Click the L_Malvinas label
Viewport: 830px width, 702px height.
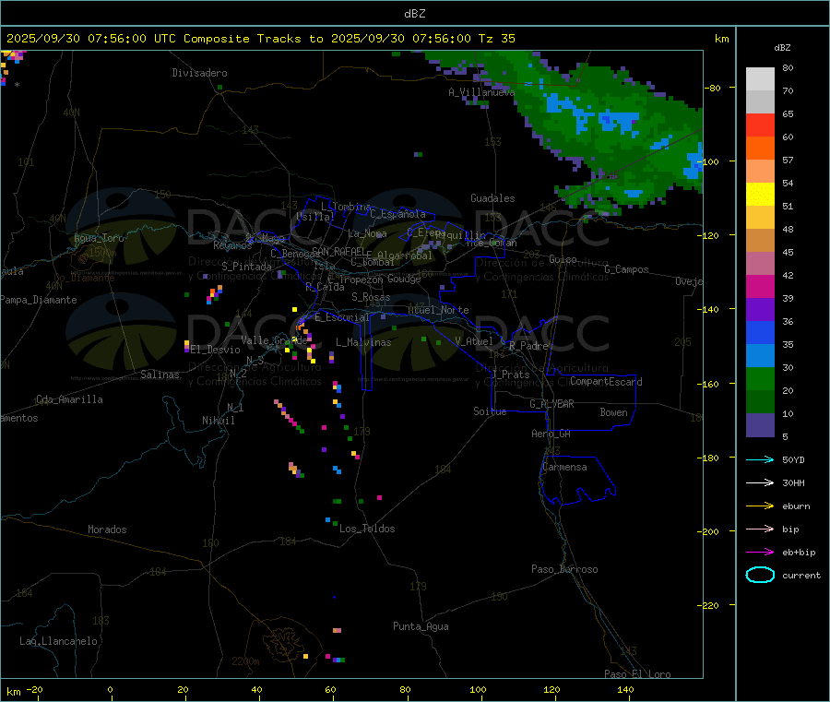click(363, 342)
